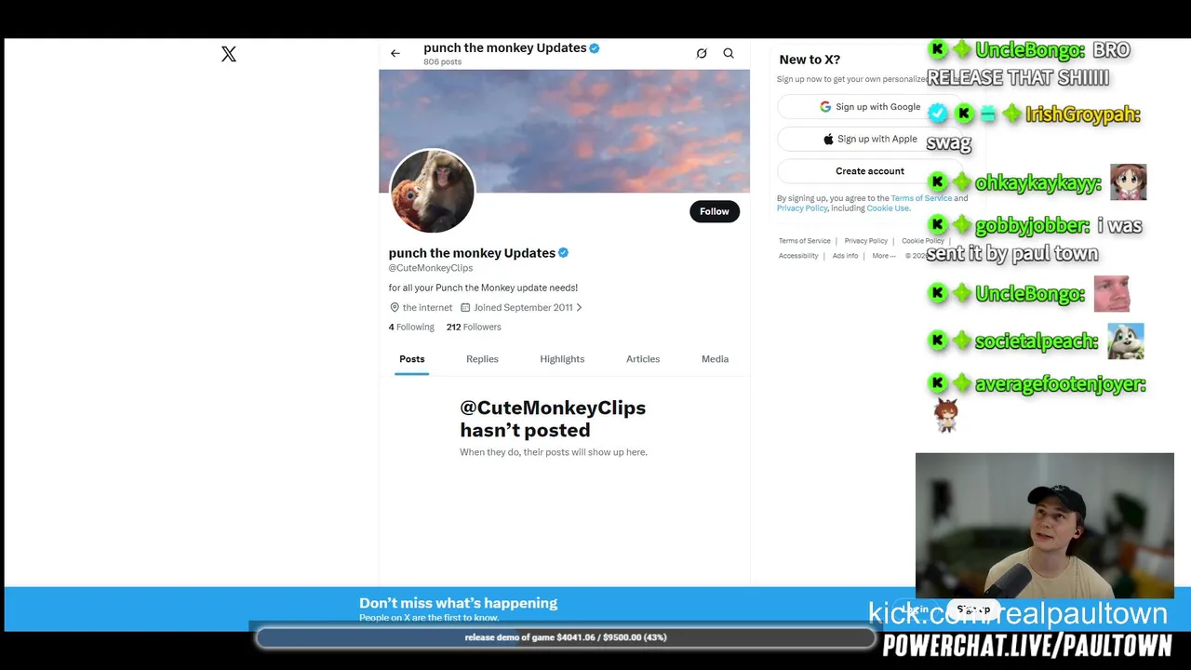Click verified badge in the top header
1191x670 pixels.
pyautogui.click(x=595, y=48)
